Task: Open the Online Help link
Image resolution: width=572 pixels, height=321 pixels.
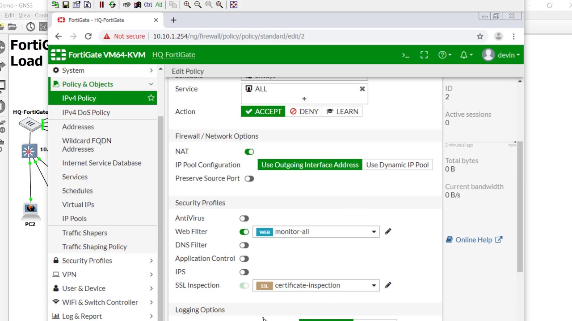Action: click(x=474, y=240)
